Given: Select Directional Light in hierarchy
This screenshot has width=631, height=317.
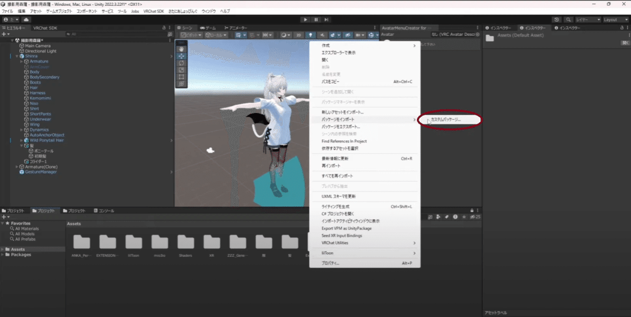Looking at the screenshot, I should (40, 51).
